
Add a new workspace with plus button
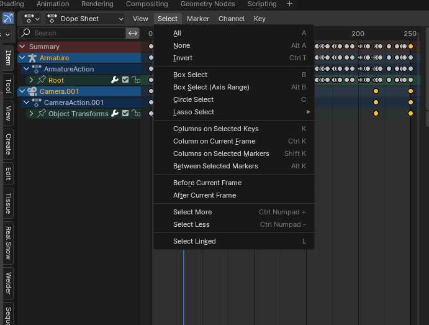289,4
